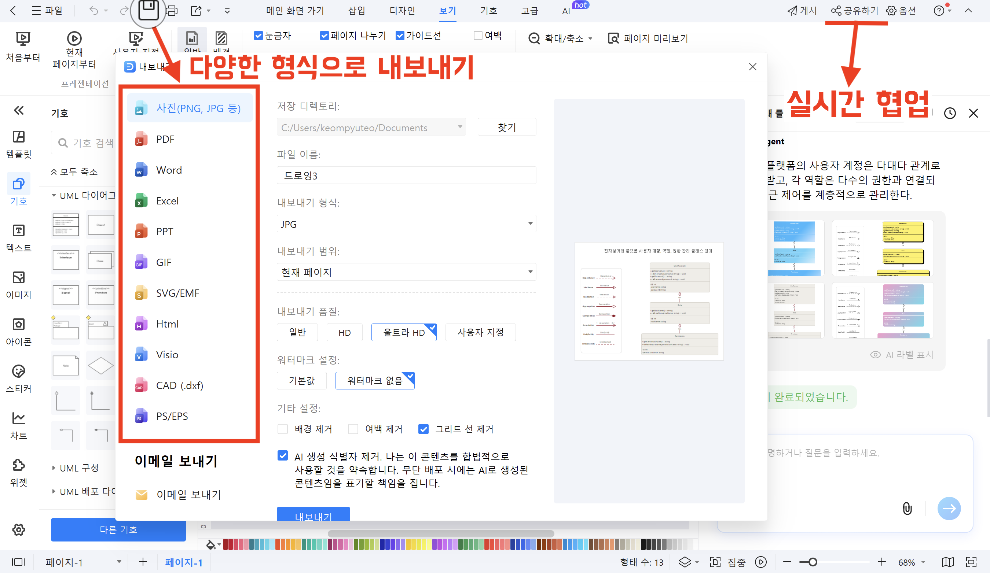The height and width of the screenshot is (573, 990).
Task: Open the Chart panel in left sidebar
Action: click(x=18, y=425)
